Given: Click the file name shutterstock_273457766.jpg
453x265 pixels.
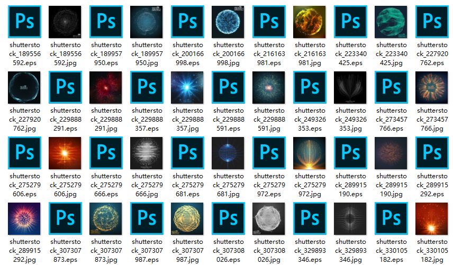Looking at the screenshot, I should pyautogui.click(x=432, y=120).
